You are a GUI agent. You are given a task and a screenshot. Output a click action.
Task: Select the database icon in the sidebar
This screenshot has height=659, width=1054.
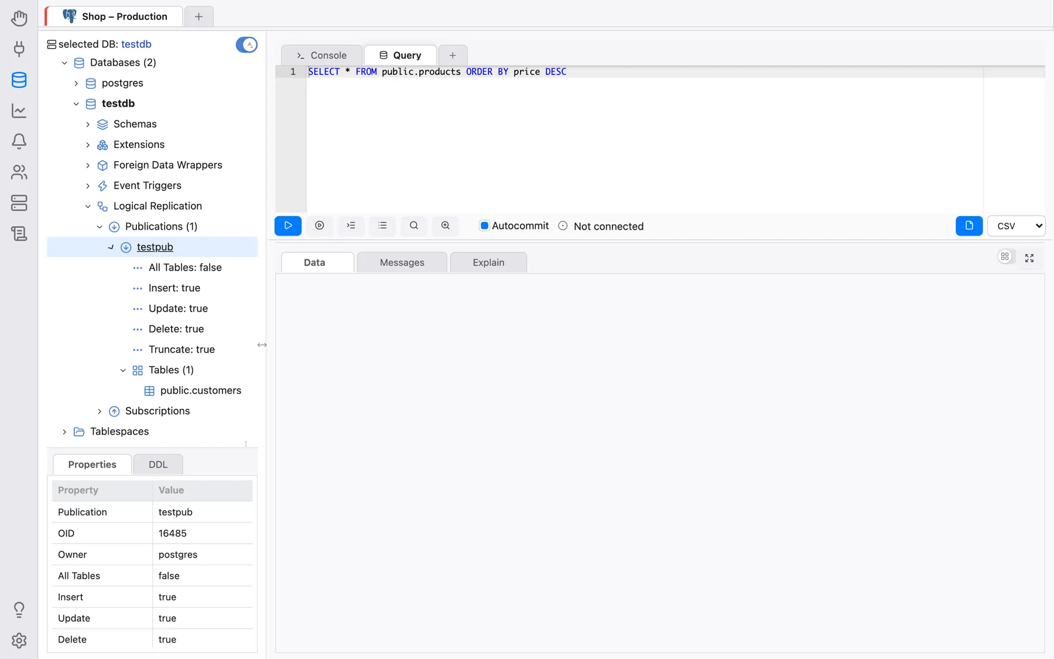[19, 80]
